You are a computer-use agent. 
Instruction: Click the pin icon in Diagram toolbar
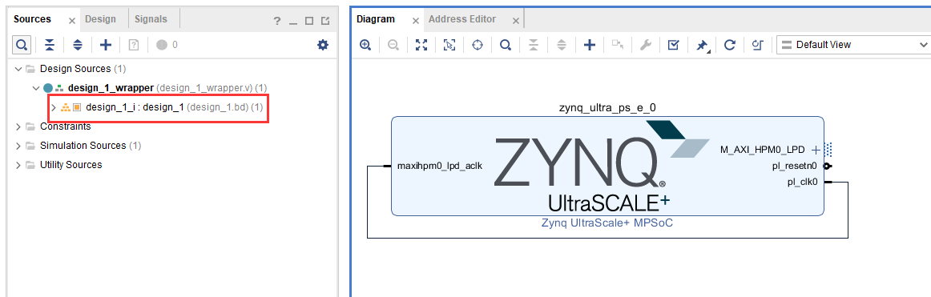[x=703, y=45]
